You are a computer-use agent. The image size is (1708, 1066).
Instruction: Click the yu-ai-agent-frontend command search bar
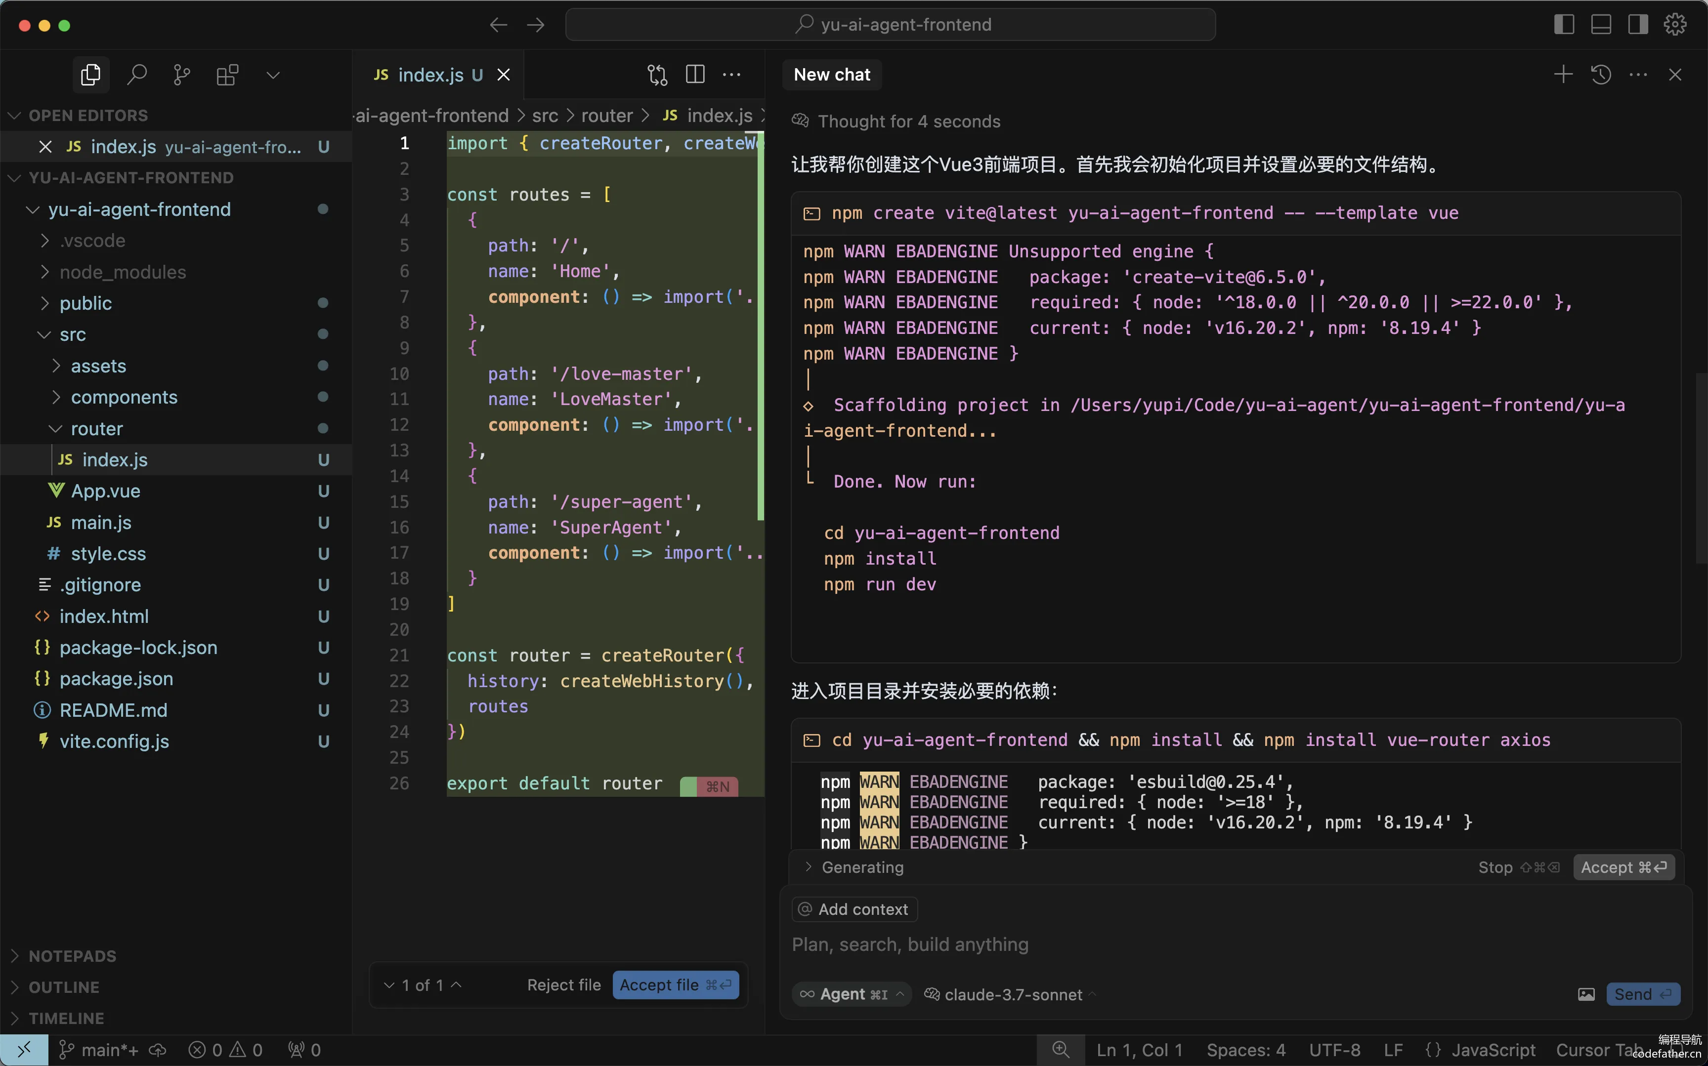(x=890, y=25)
